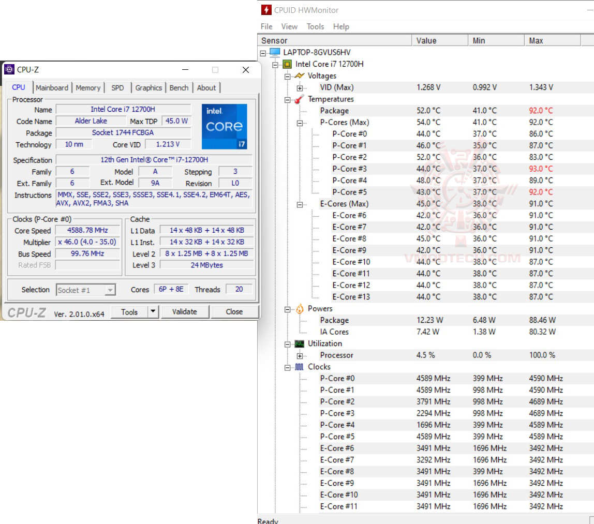The width and height of the screenshot is (594, 524).
Task: Collapse the Intel Core i7 12700H node
Action: coord(275,65)
